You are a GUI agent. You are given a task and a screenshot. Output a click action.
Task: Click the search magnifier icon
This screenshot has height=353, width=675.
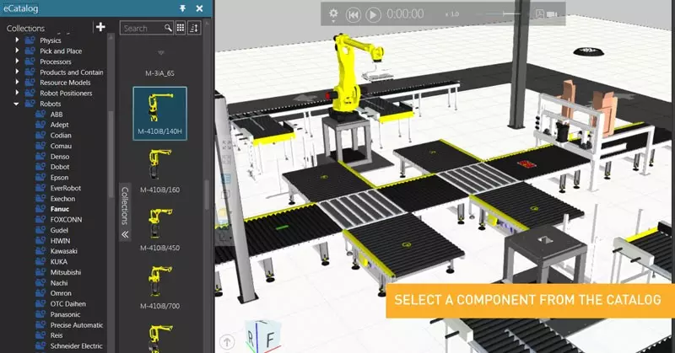(169, 28)
